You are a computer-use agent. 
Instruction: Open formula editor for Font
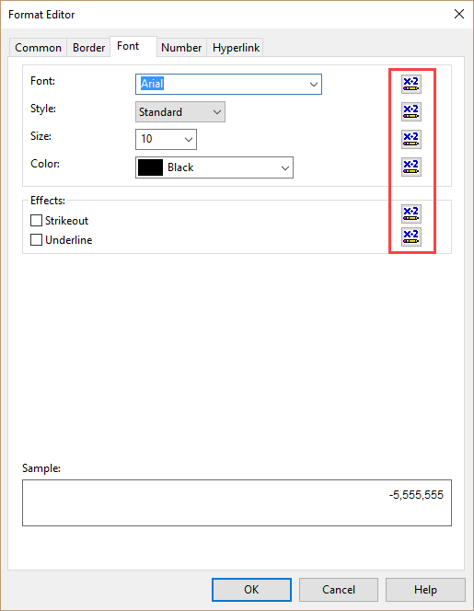[411, 84]
